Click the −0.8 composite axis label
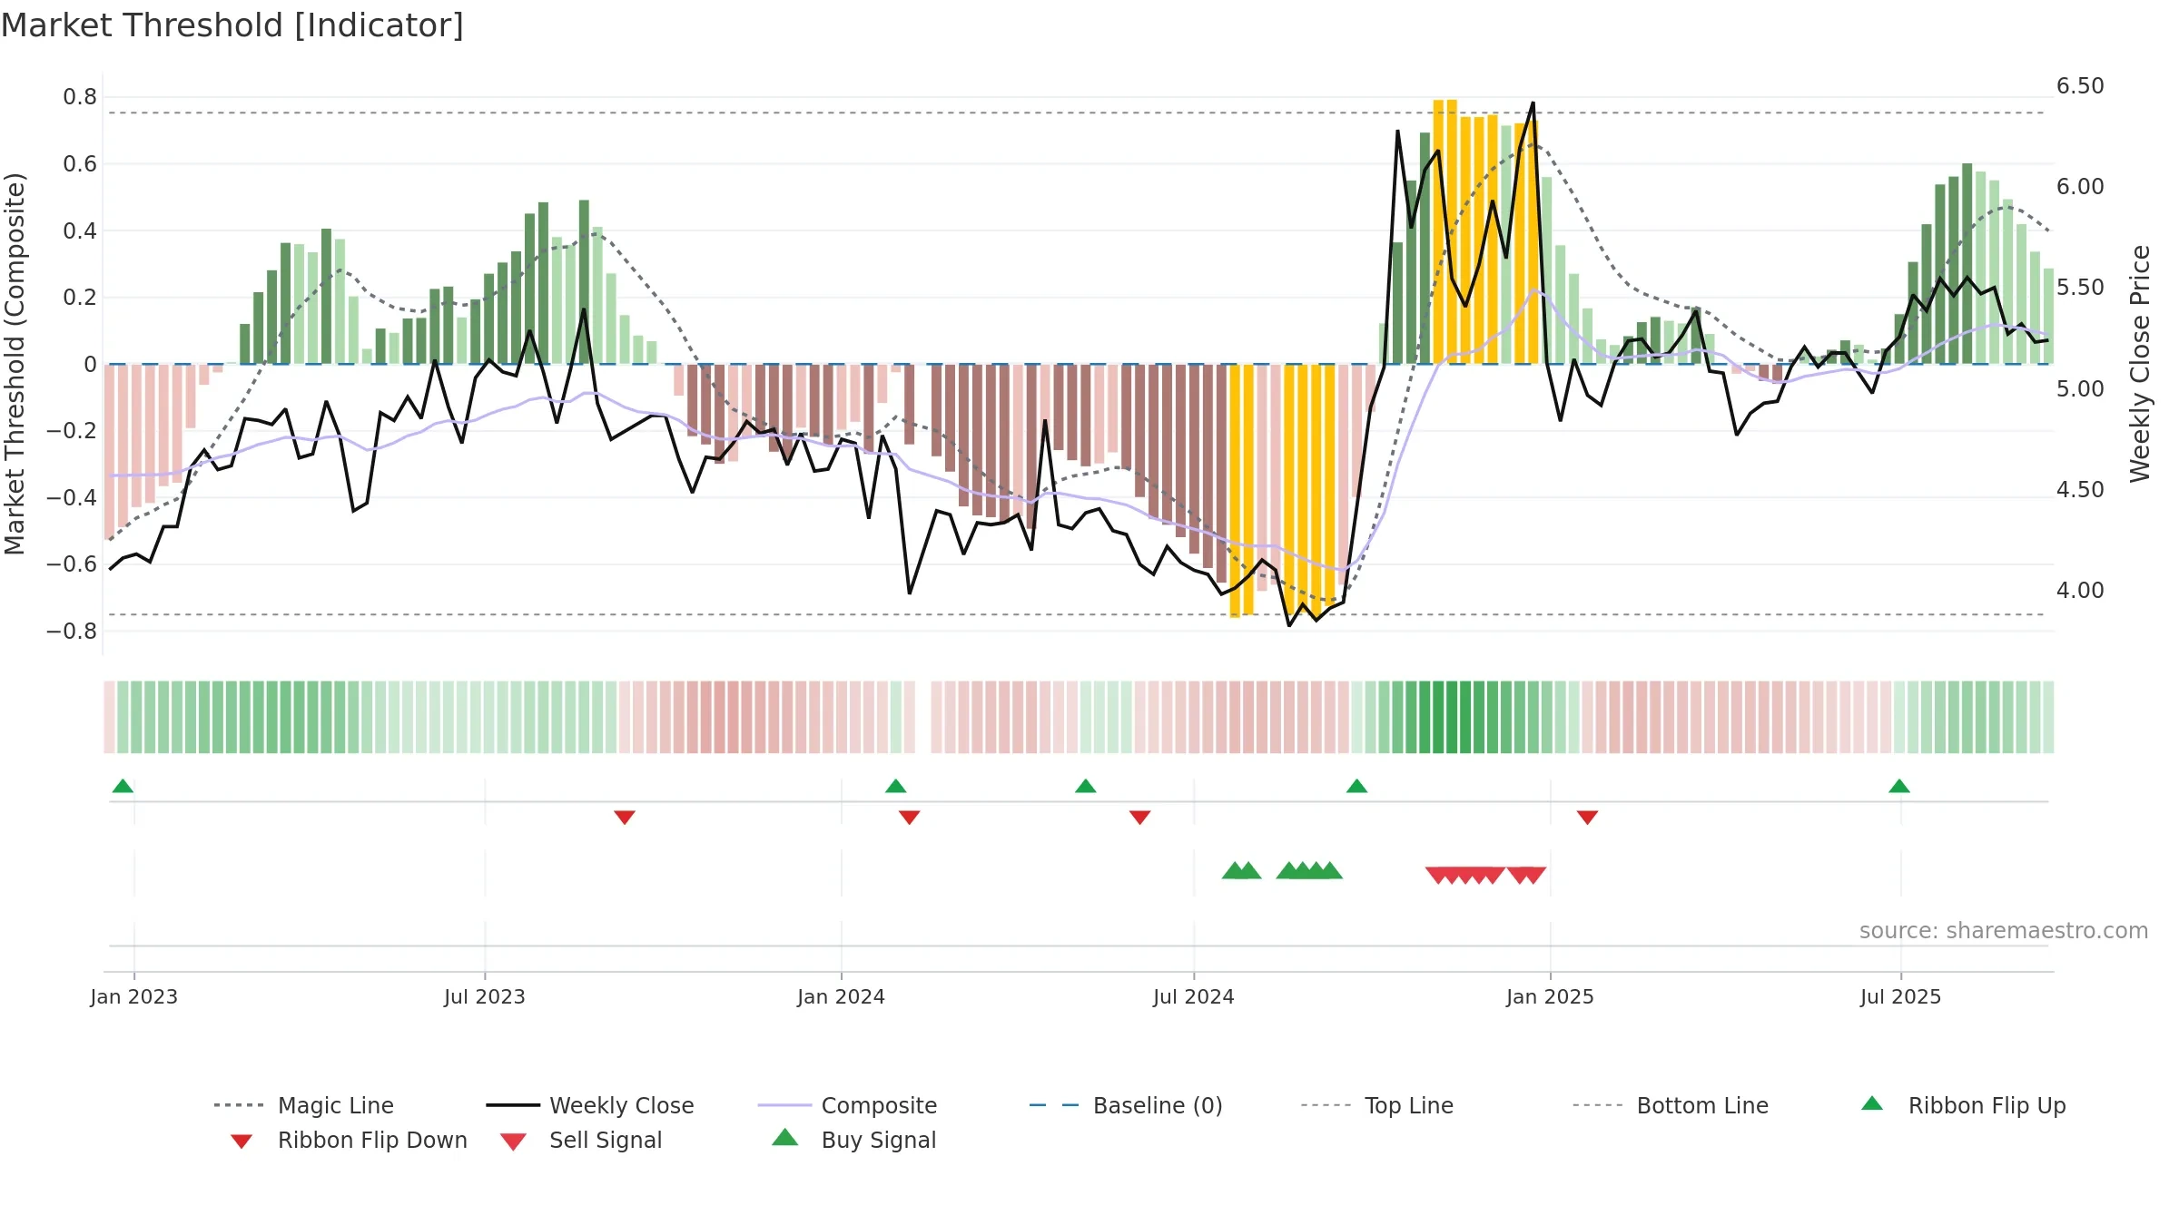 click(72, 631)
